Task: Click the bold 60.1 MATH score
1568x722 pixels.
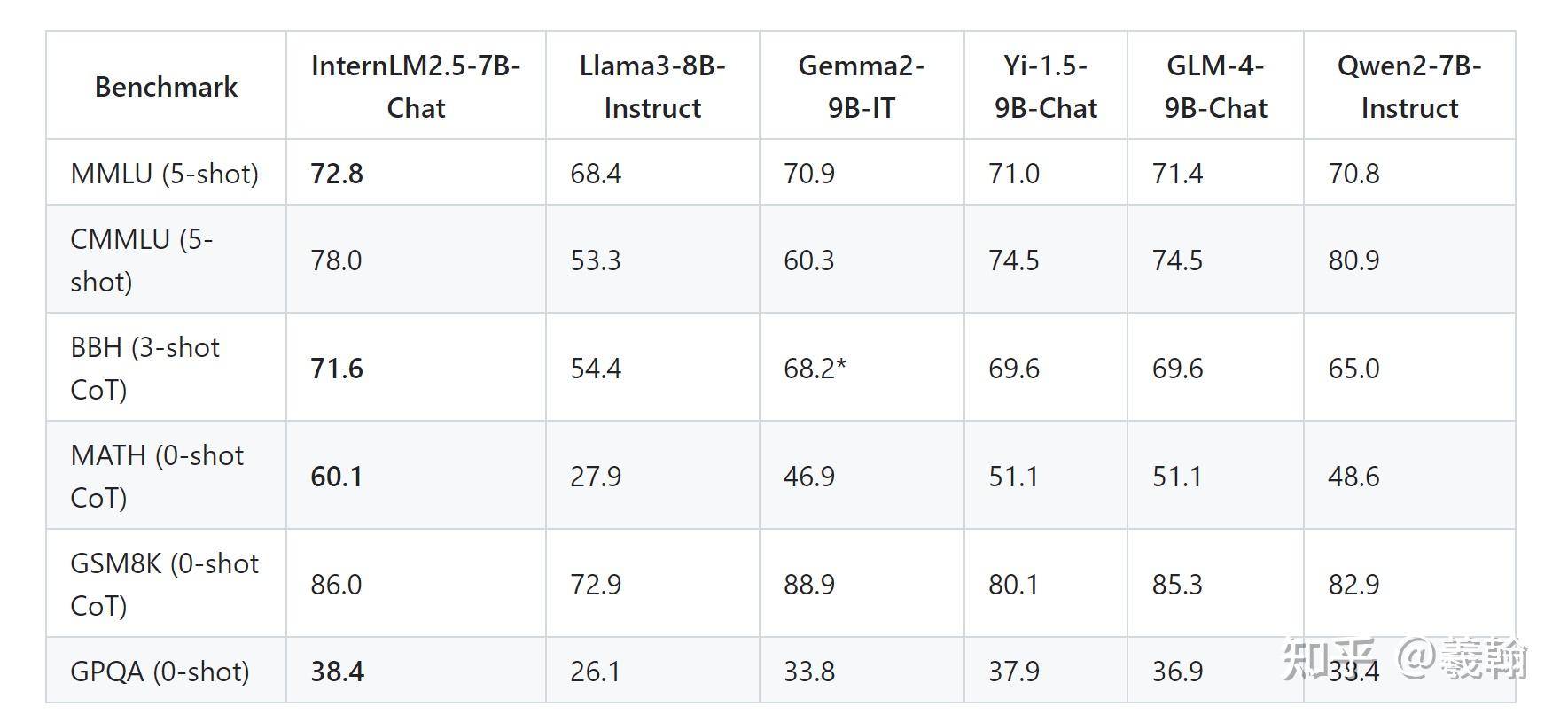Action: [x=337, y=477]
